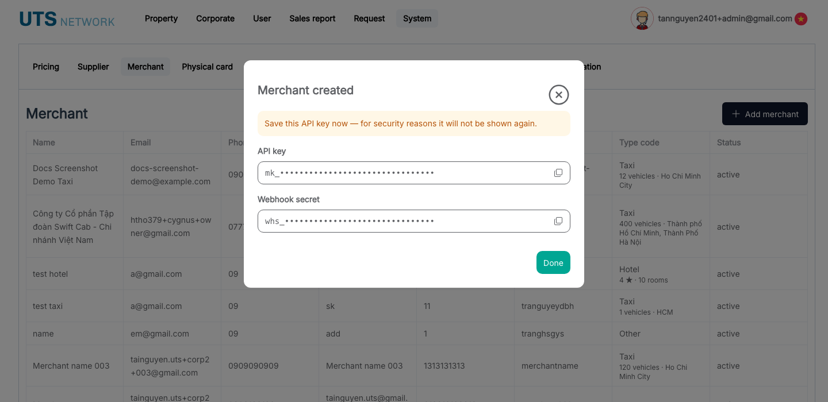The width and height of the screenshot is (828, 402).
Task: Select the test taxi row name
Action: pyautogui.click(x=48, y=306)
